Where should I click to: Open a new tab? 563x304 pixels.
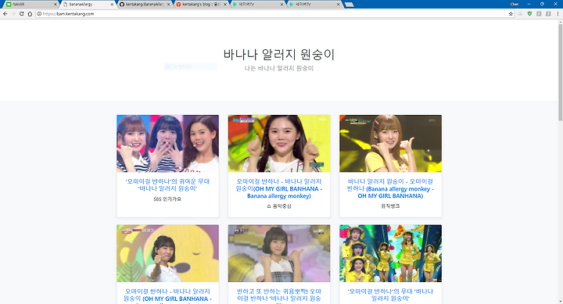click(x=349, y=5)
